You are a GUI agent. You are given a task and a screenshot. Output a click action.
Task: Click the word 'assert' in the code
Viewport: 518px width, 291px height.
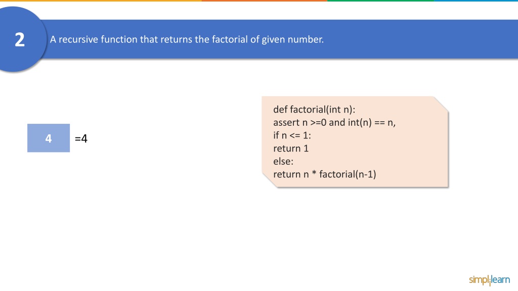tap(286, 122)
